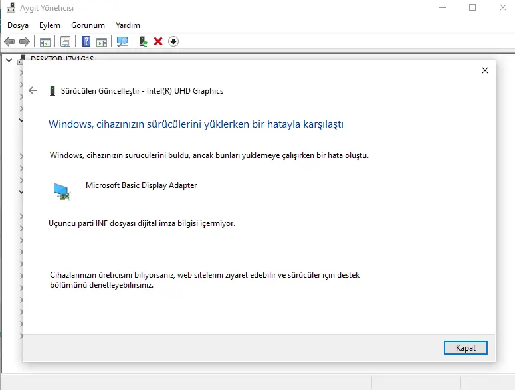
Task: Collapse the DESKTOP computer root node
Action: (9, 60)
